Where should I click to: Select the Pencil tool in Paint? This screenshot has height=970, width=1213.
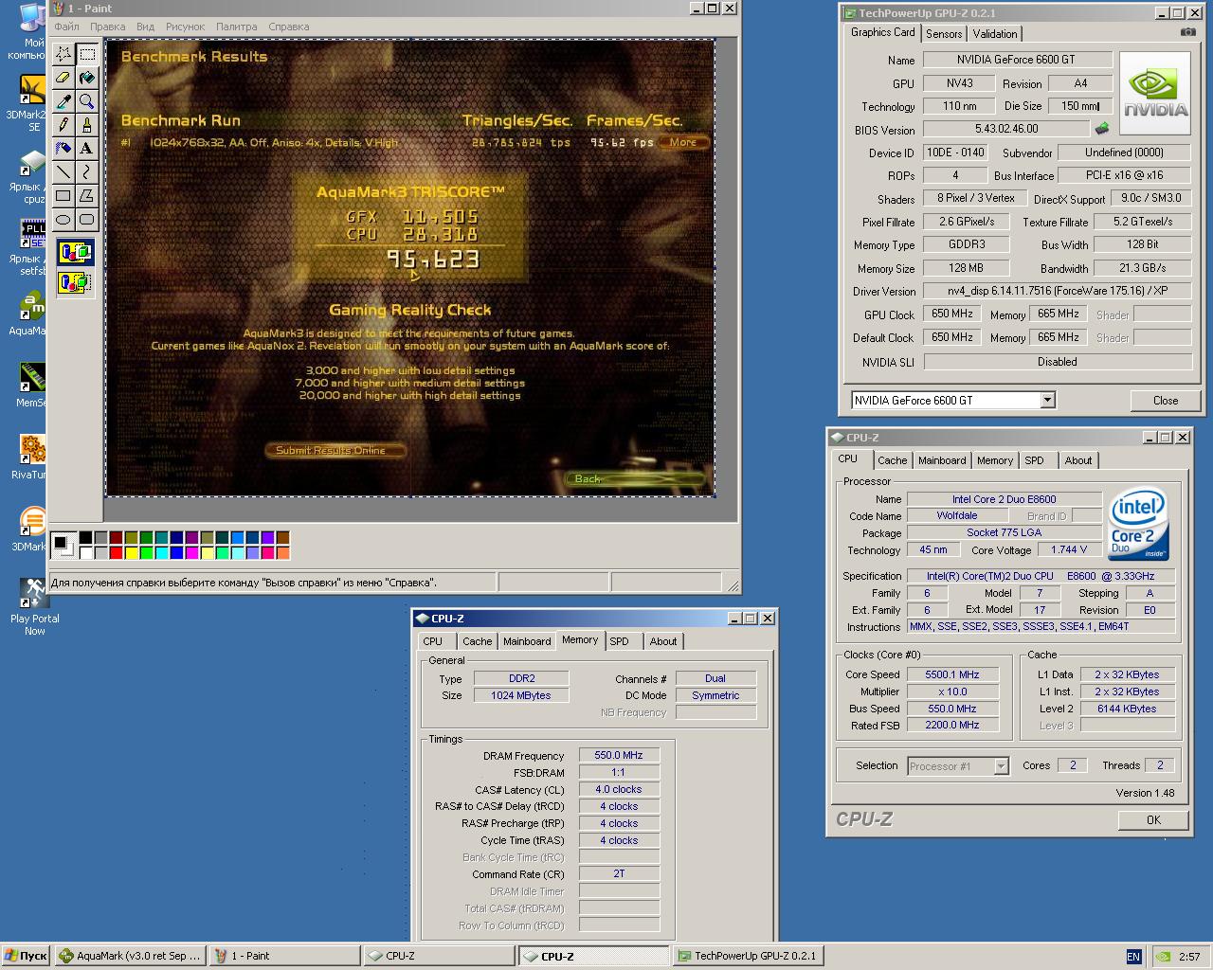(x=63, y=125)
